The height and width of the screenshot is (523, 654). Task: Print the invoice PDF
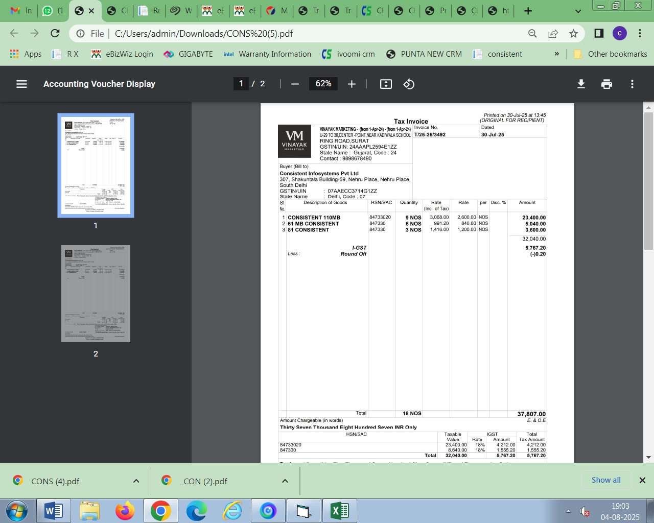click(606, 84)
